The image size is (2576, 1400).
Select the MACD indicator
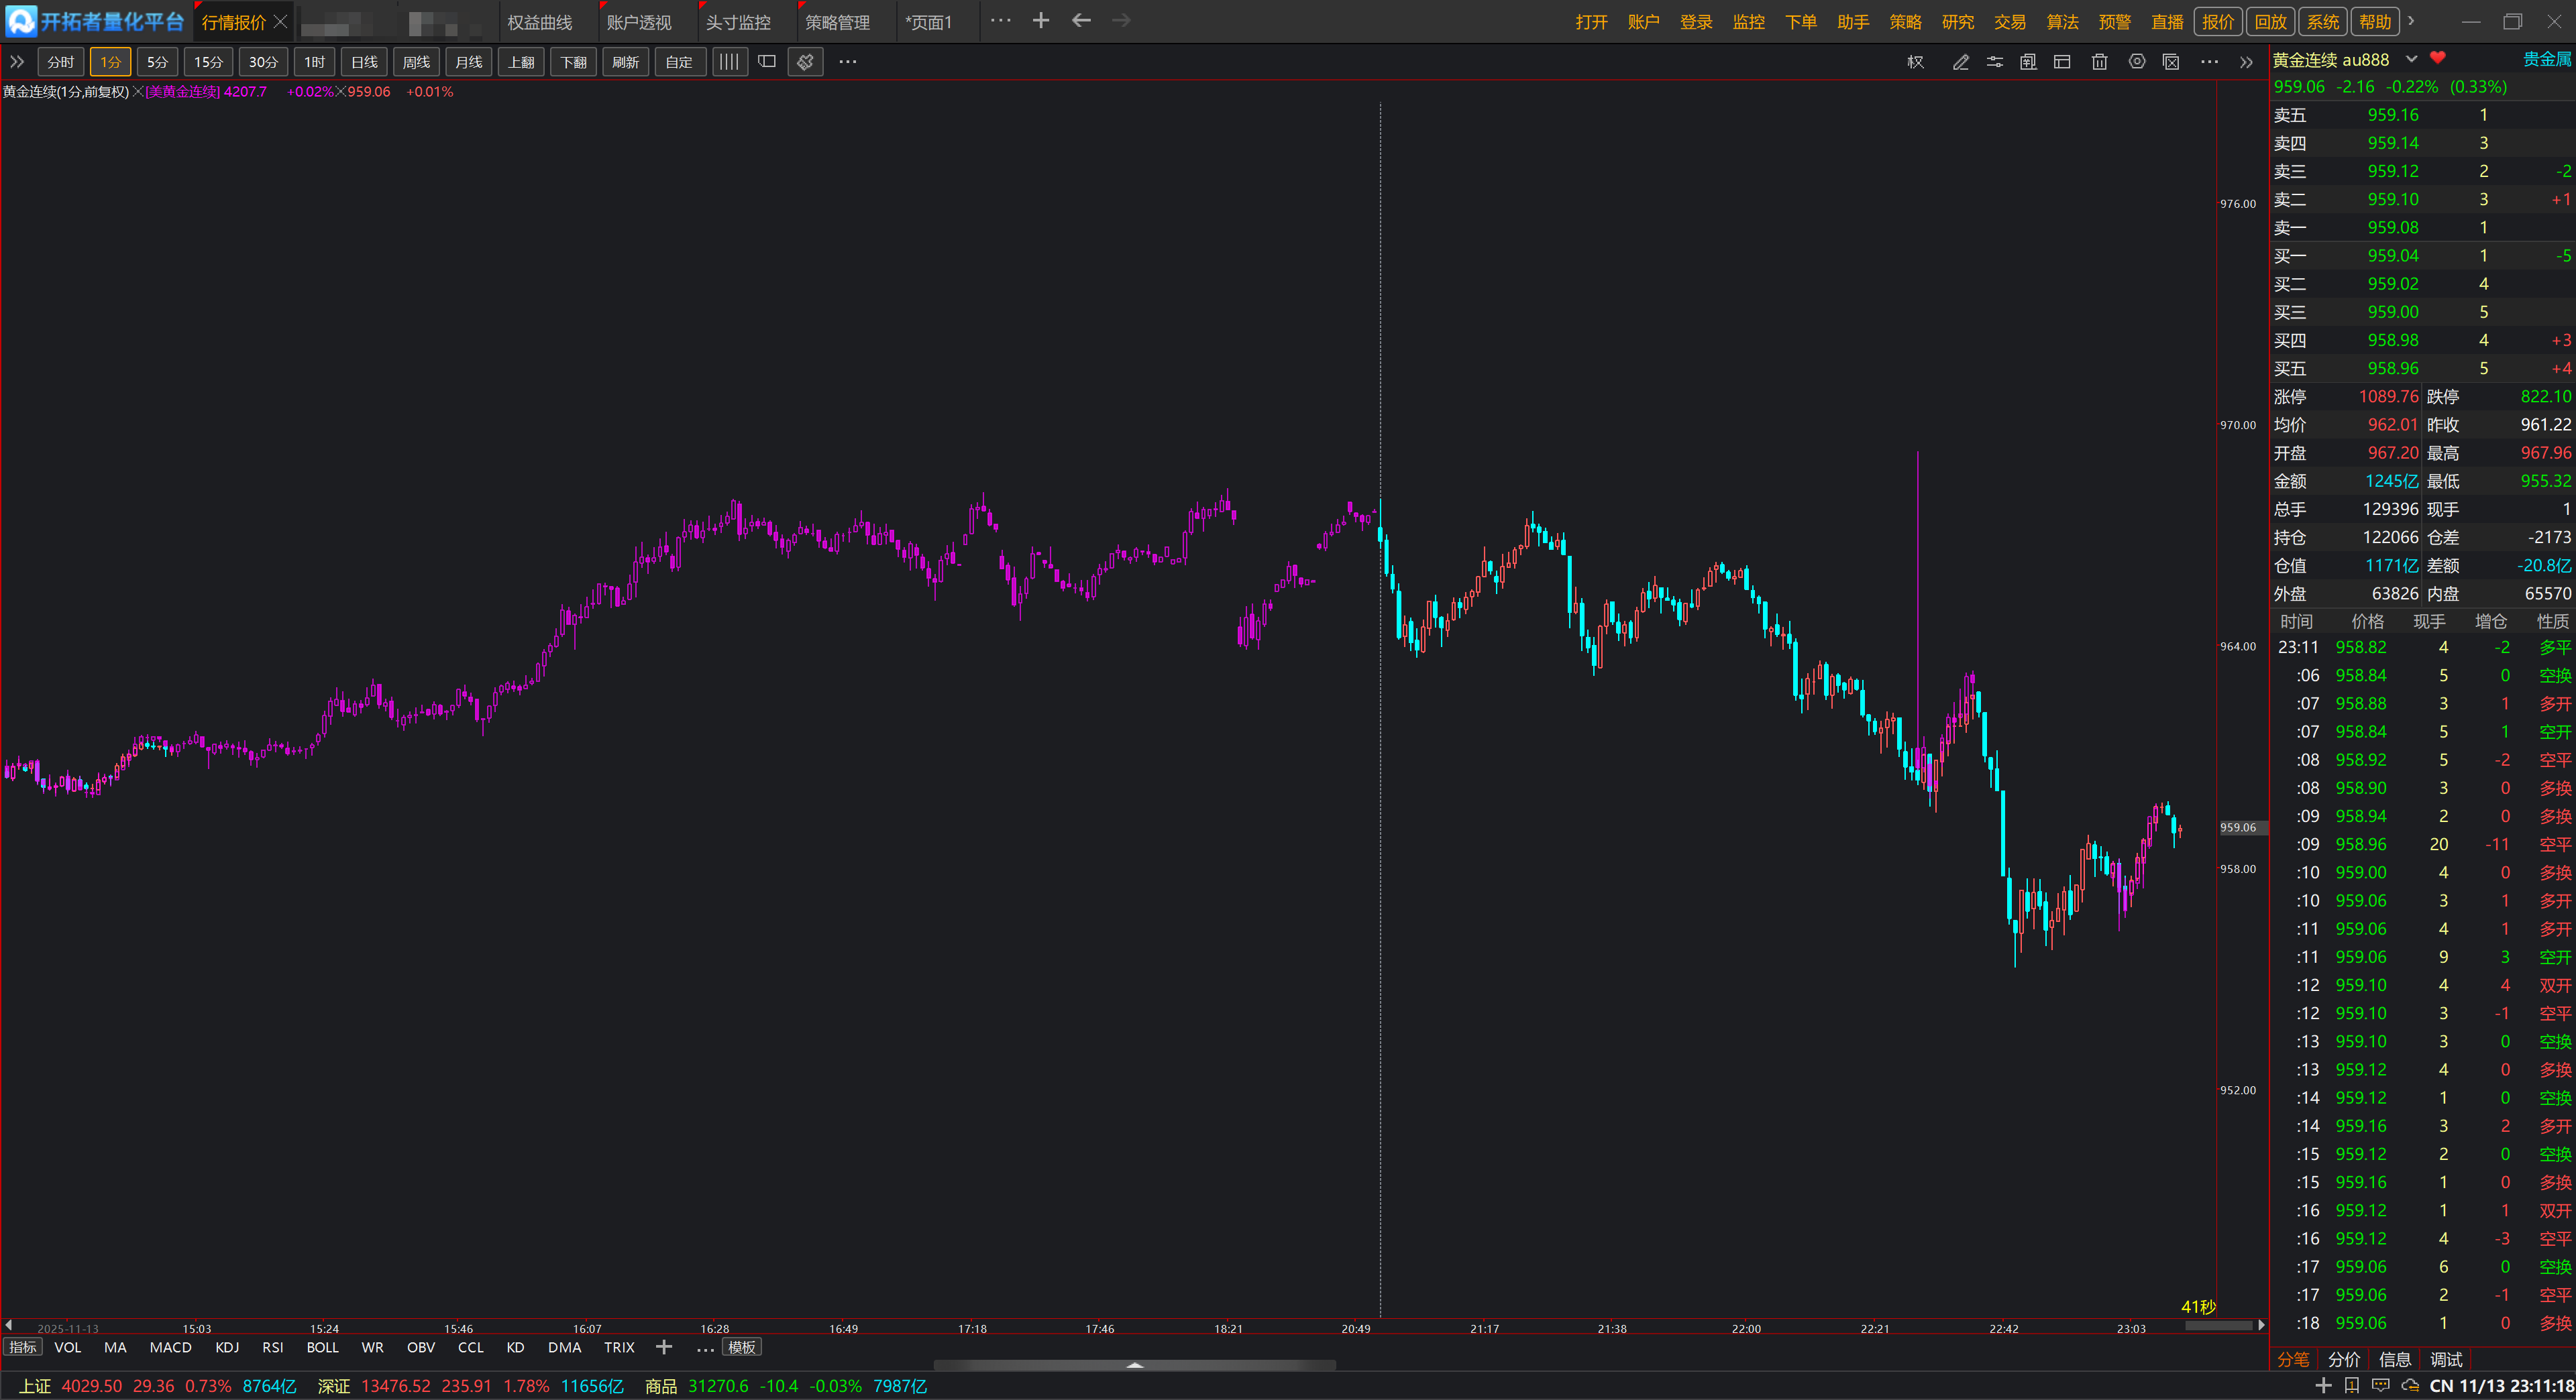click(170, 1347)
